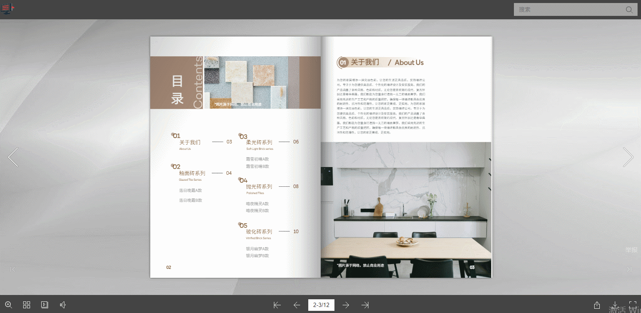Click the logo in top-left corner

[x=8, y=8]
